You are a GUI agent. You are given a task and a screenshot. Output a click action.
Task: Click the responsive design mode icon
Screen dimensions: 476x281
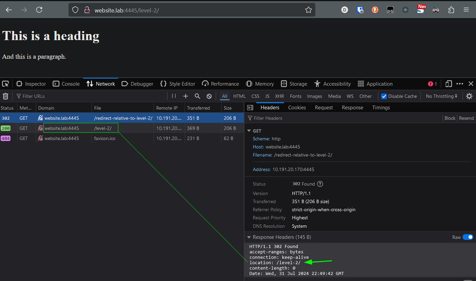tap(448, 84)
